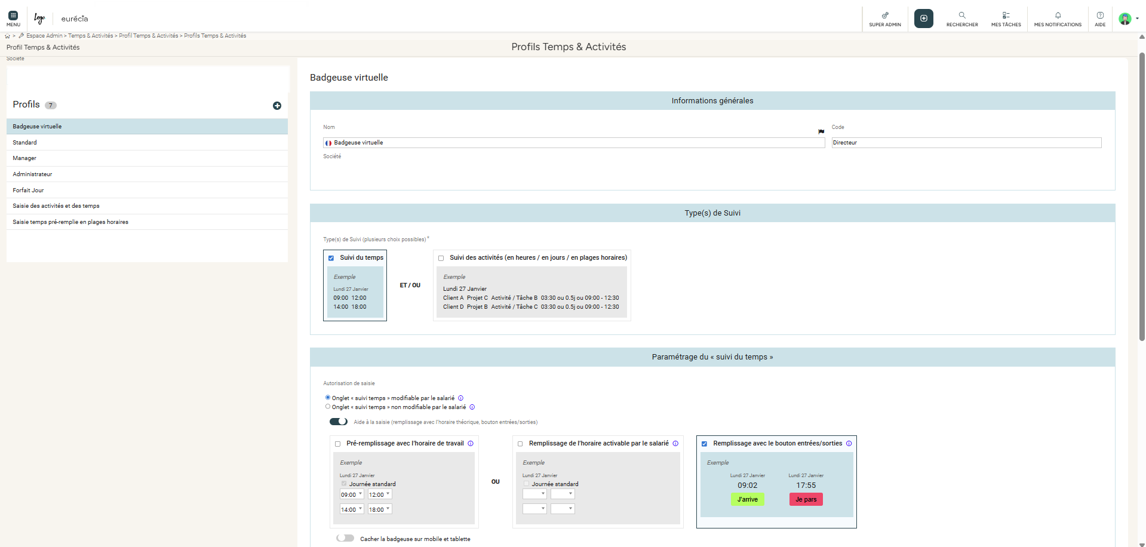Screen dimensions: 1146x547
Task: Select suivi temps non modifiable radio option
Action: click(x=328, y=407)
